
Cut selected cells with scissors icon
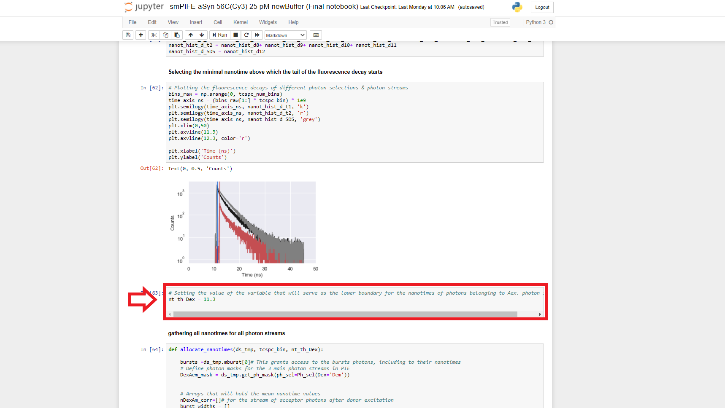(x=154, y=35)
